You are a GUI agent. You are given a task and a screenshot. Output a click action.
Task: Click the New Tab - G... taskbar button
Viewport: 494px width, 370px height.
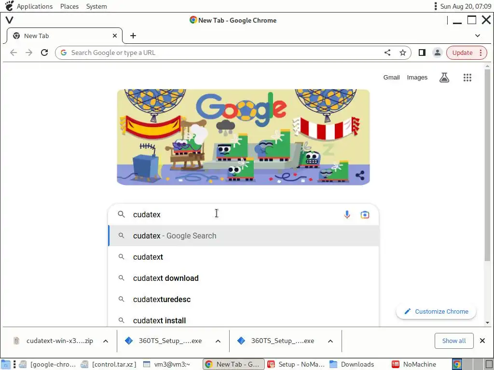[x=233, y=364]
